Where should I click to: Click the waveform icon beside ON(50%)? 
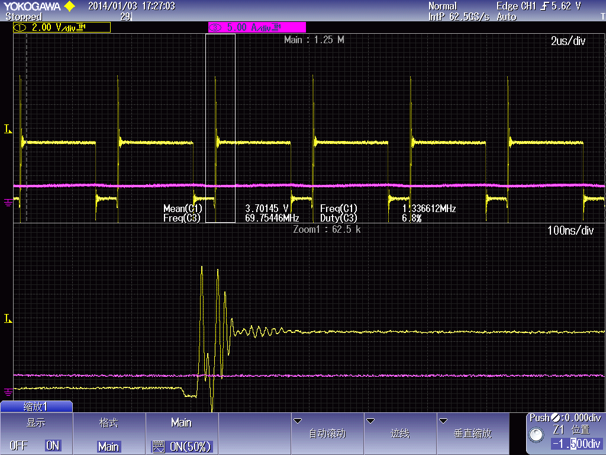[x=159, y=447]
